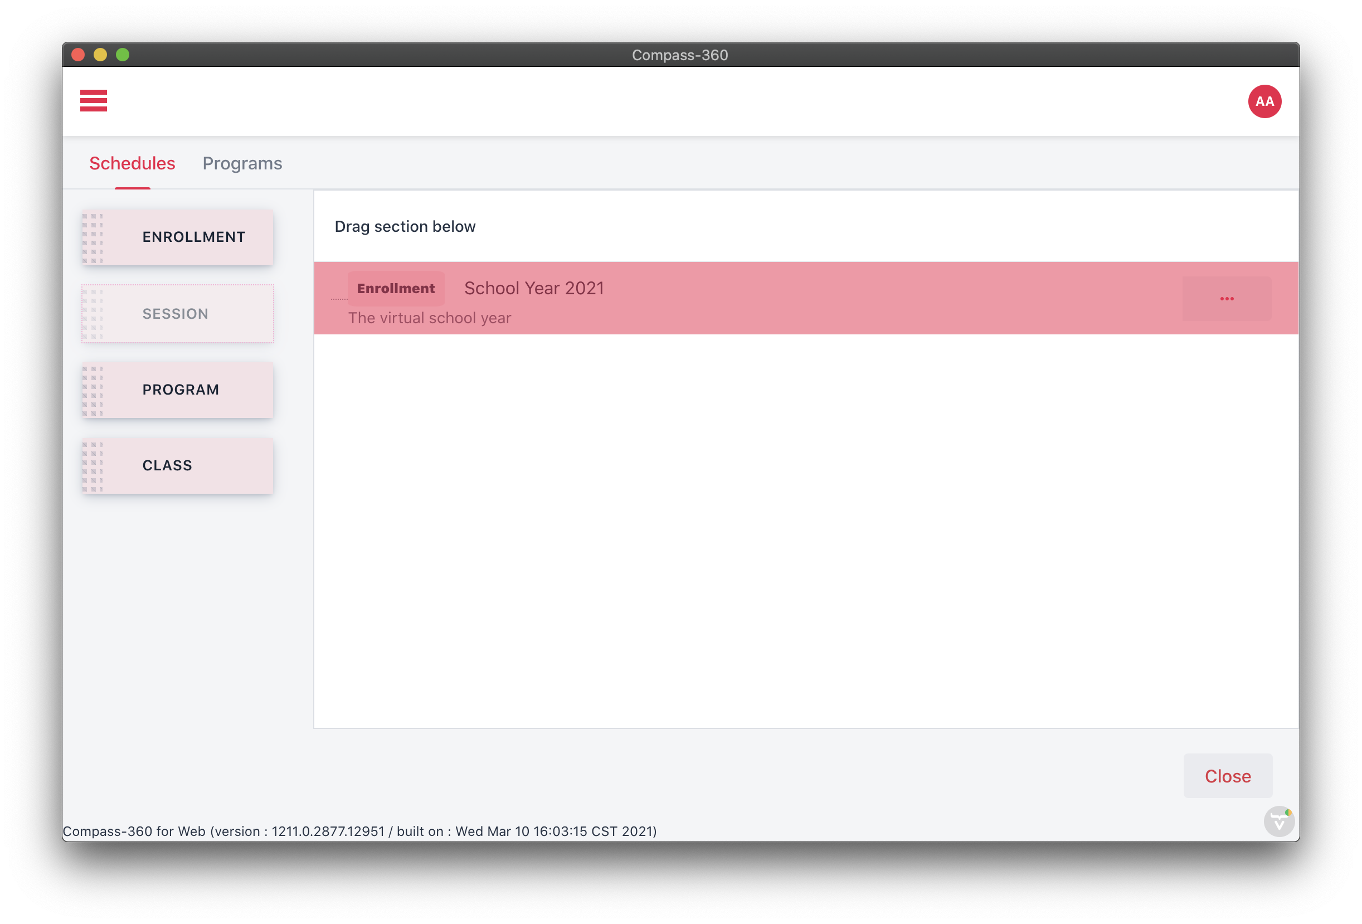Select the ENROLLMENT section block
The height and width of the screenshot is (924, 1362).
pyautogui.click(x=193, y=237)
